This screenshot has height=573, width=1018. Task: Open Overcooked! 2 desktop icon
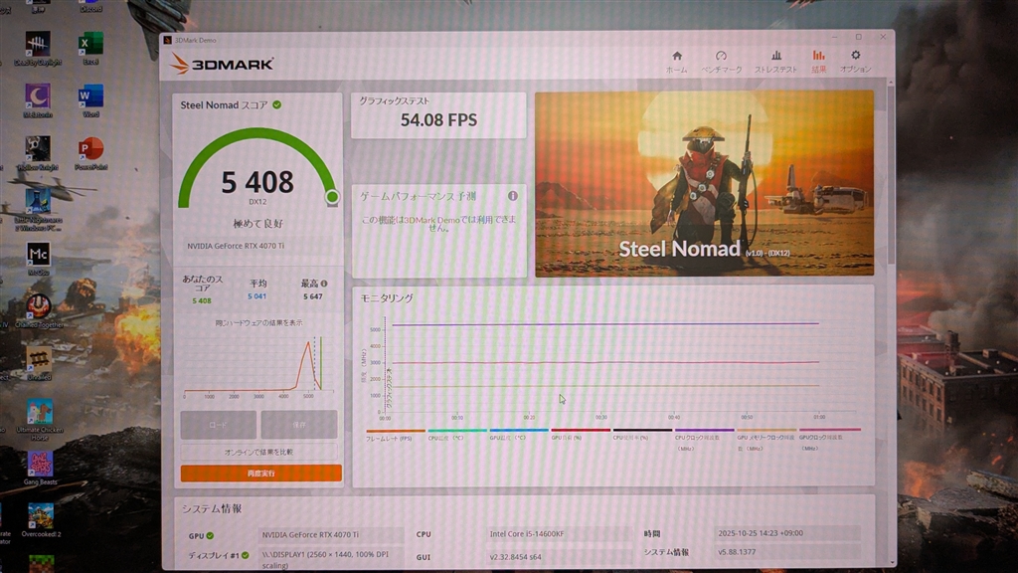(40, 521)
